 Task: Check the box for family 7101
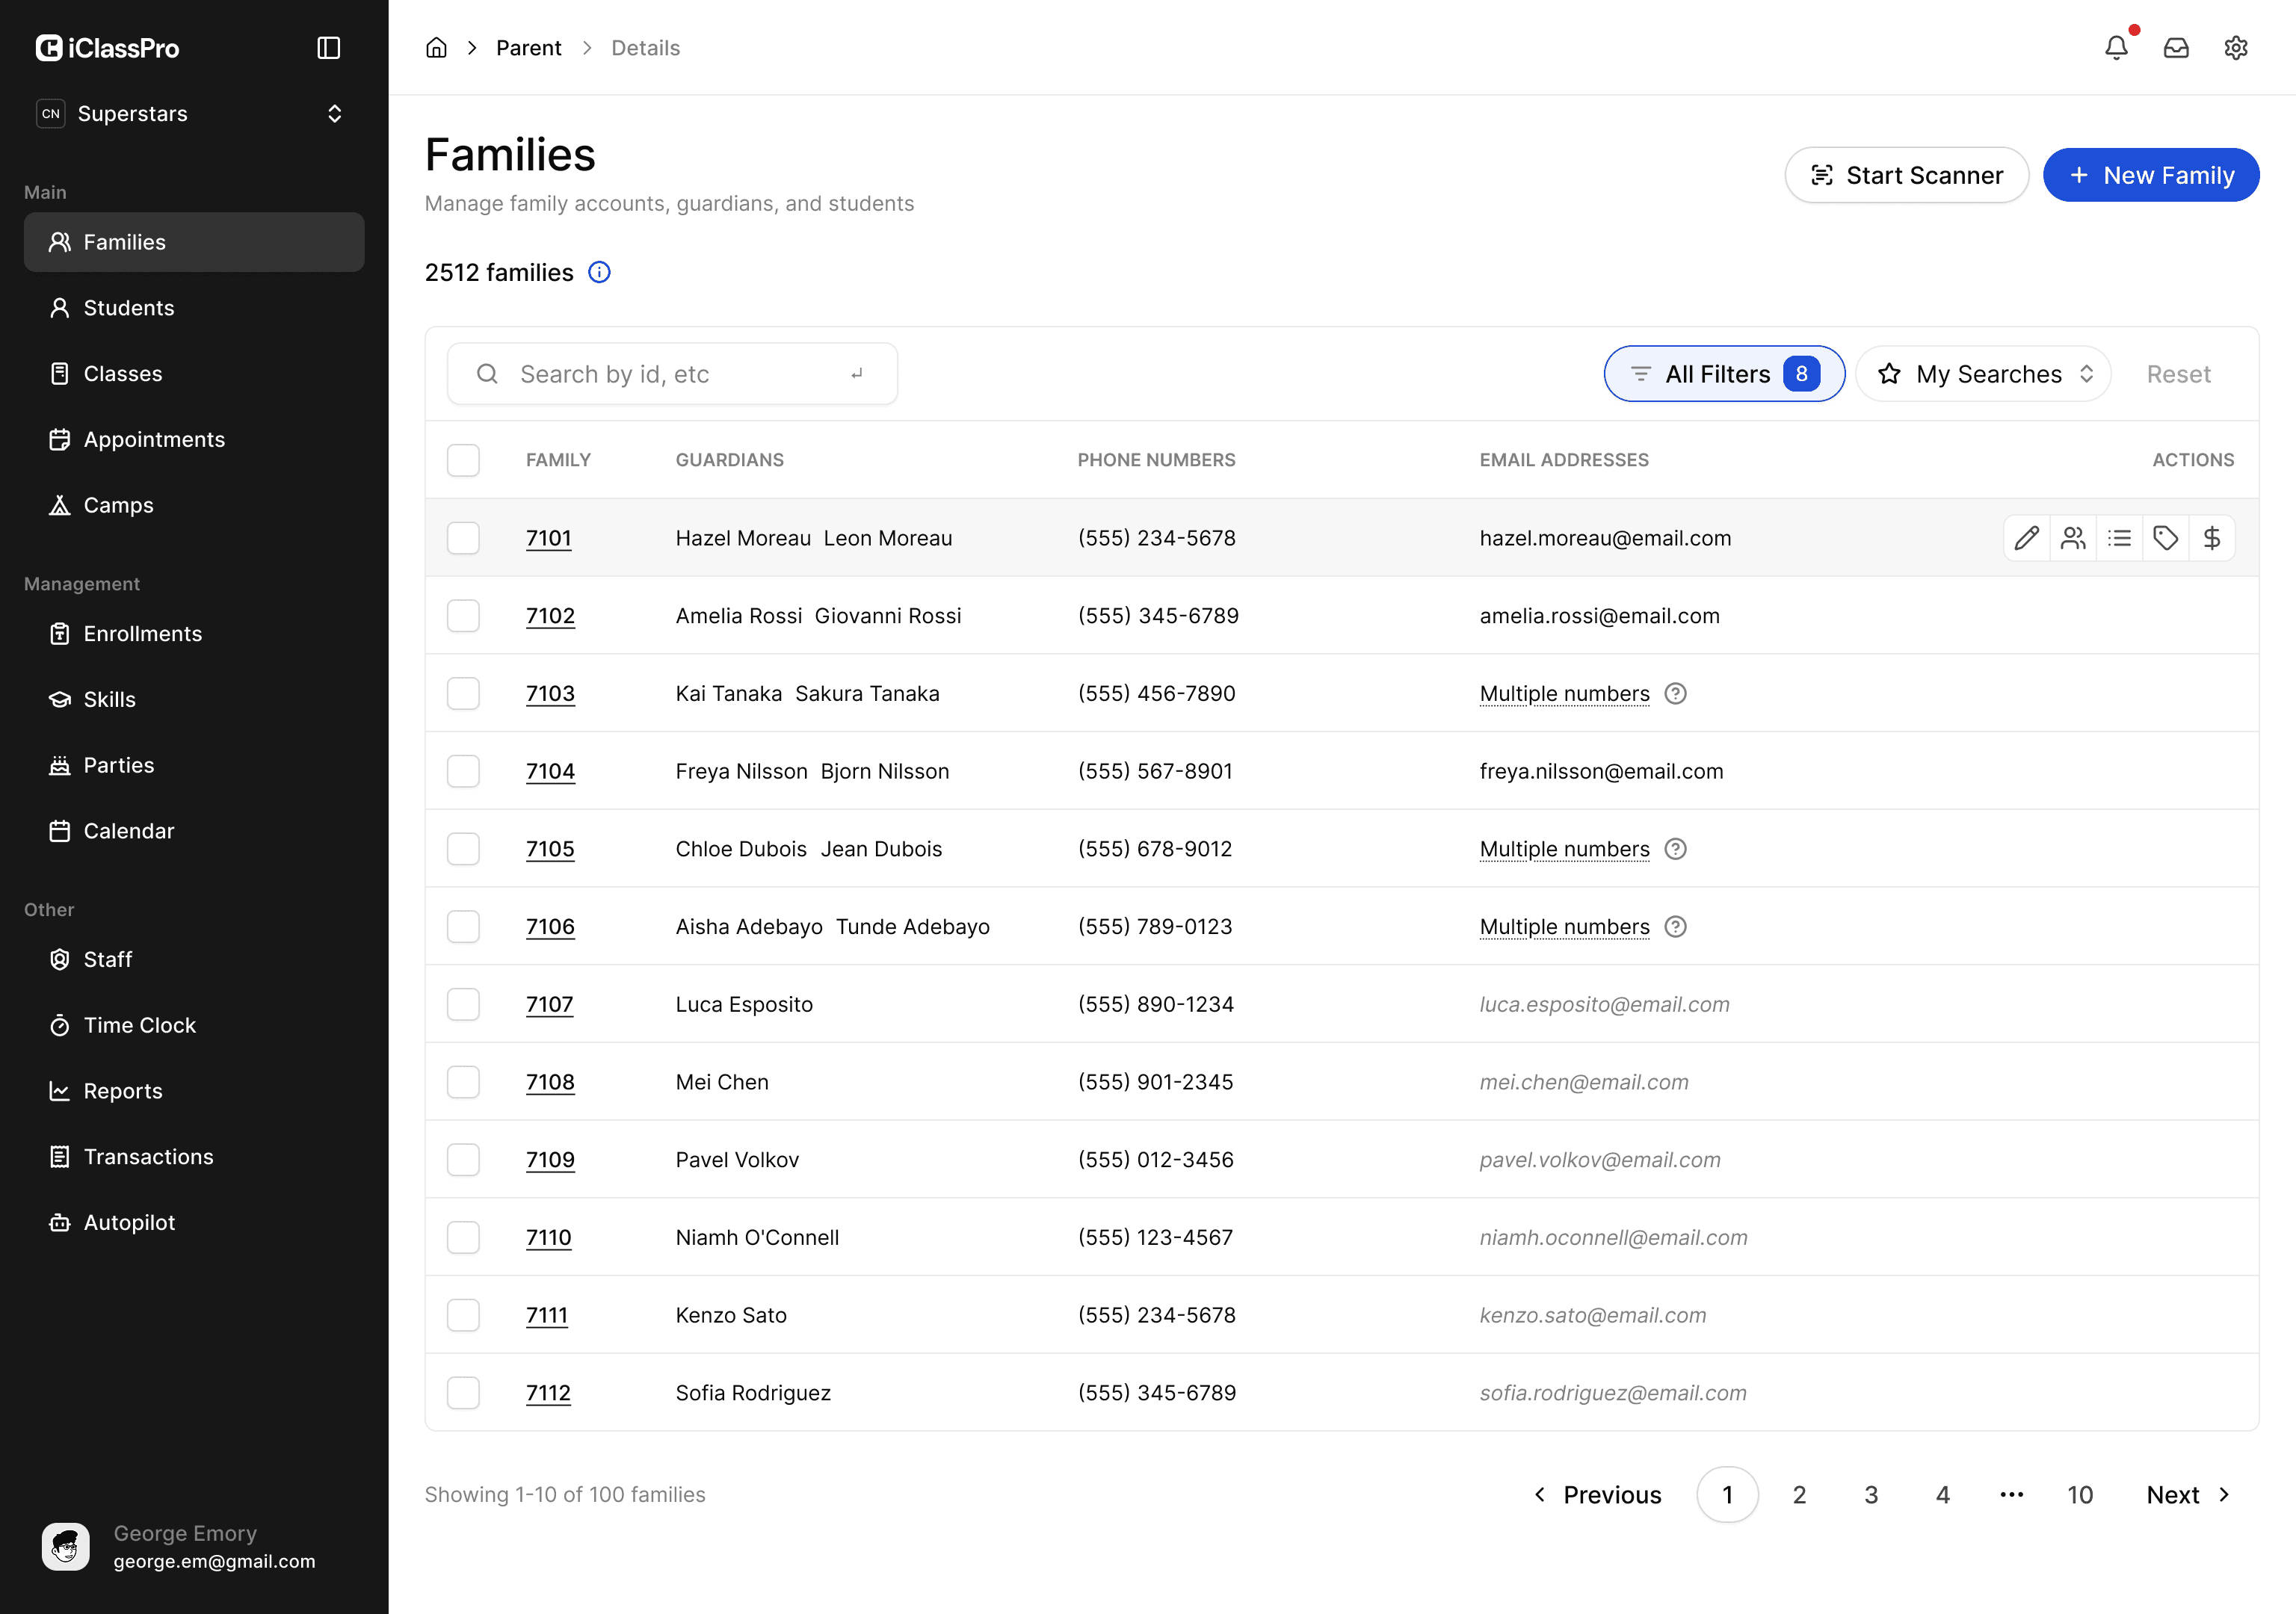click(463, 538)
